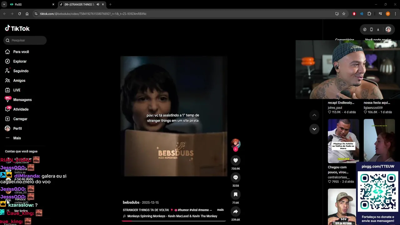Open the media controls music icon
The width and height of the screenshot is (400, 225).
pos(380,14)
